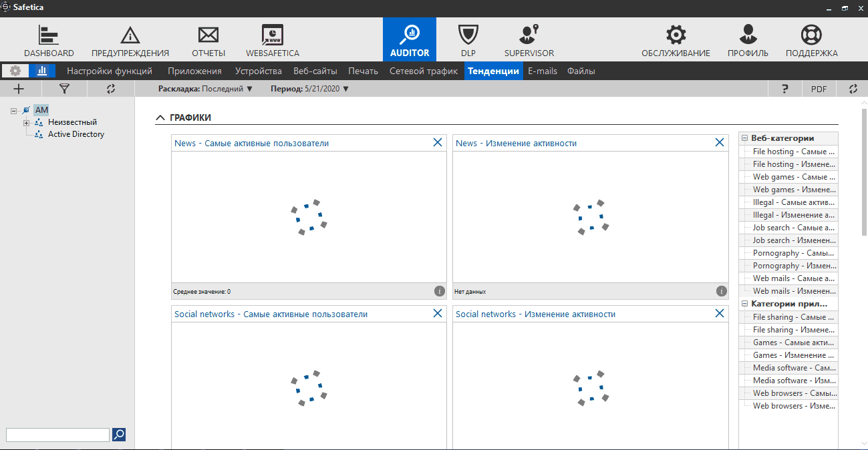
Task: Click the user tree search field
Action: point(57,435)
